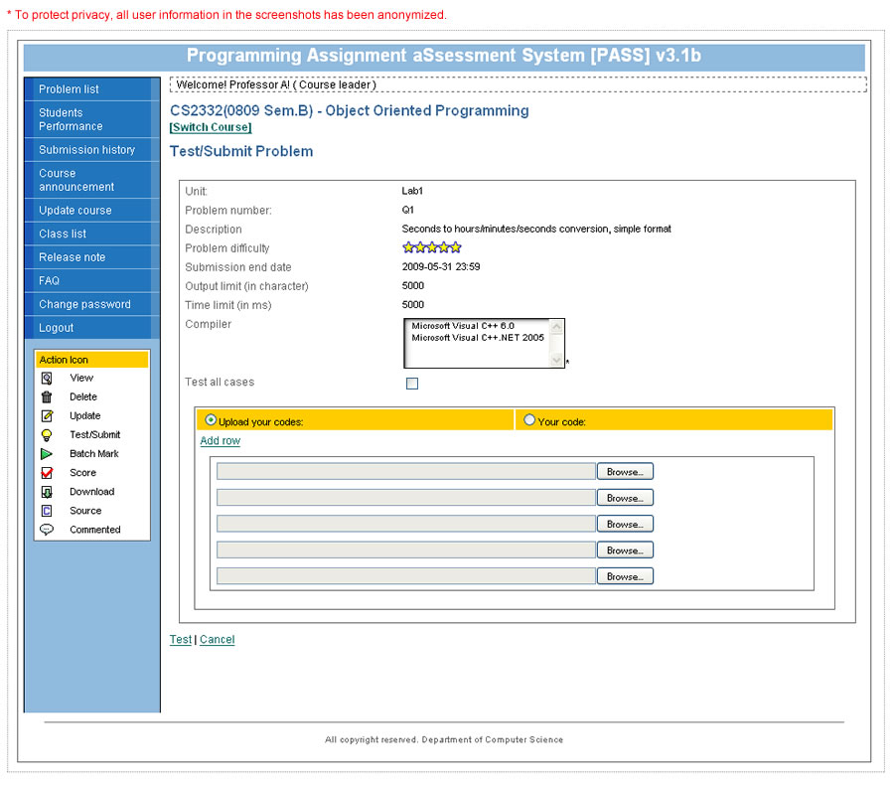Viewport: 894px width, 786px height.
Task: Choose Microsoft Visual C++ 6.0 compiler
Action: tap(463, 326)
